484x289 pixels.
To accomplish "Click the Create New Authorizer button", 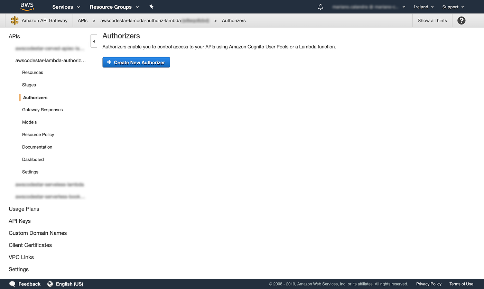I will pos(136,62).
